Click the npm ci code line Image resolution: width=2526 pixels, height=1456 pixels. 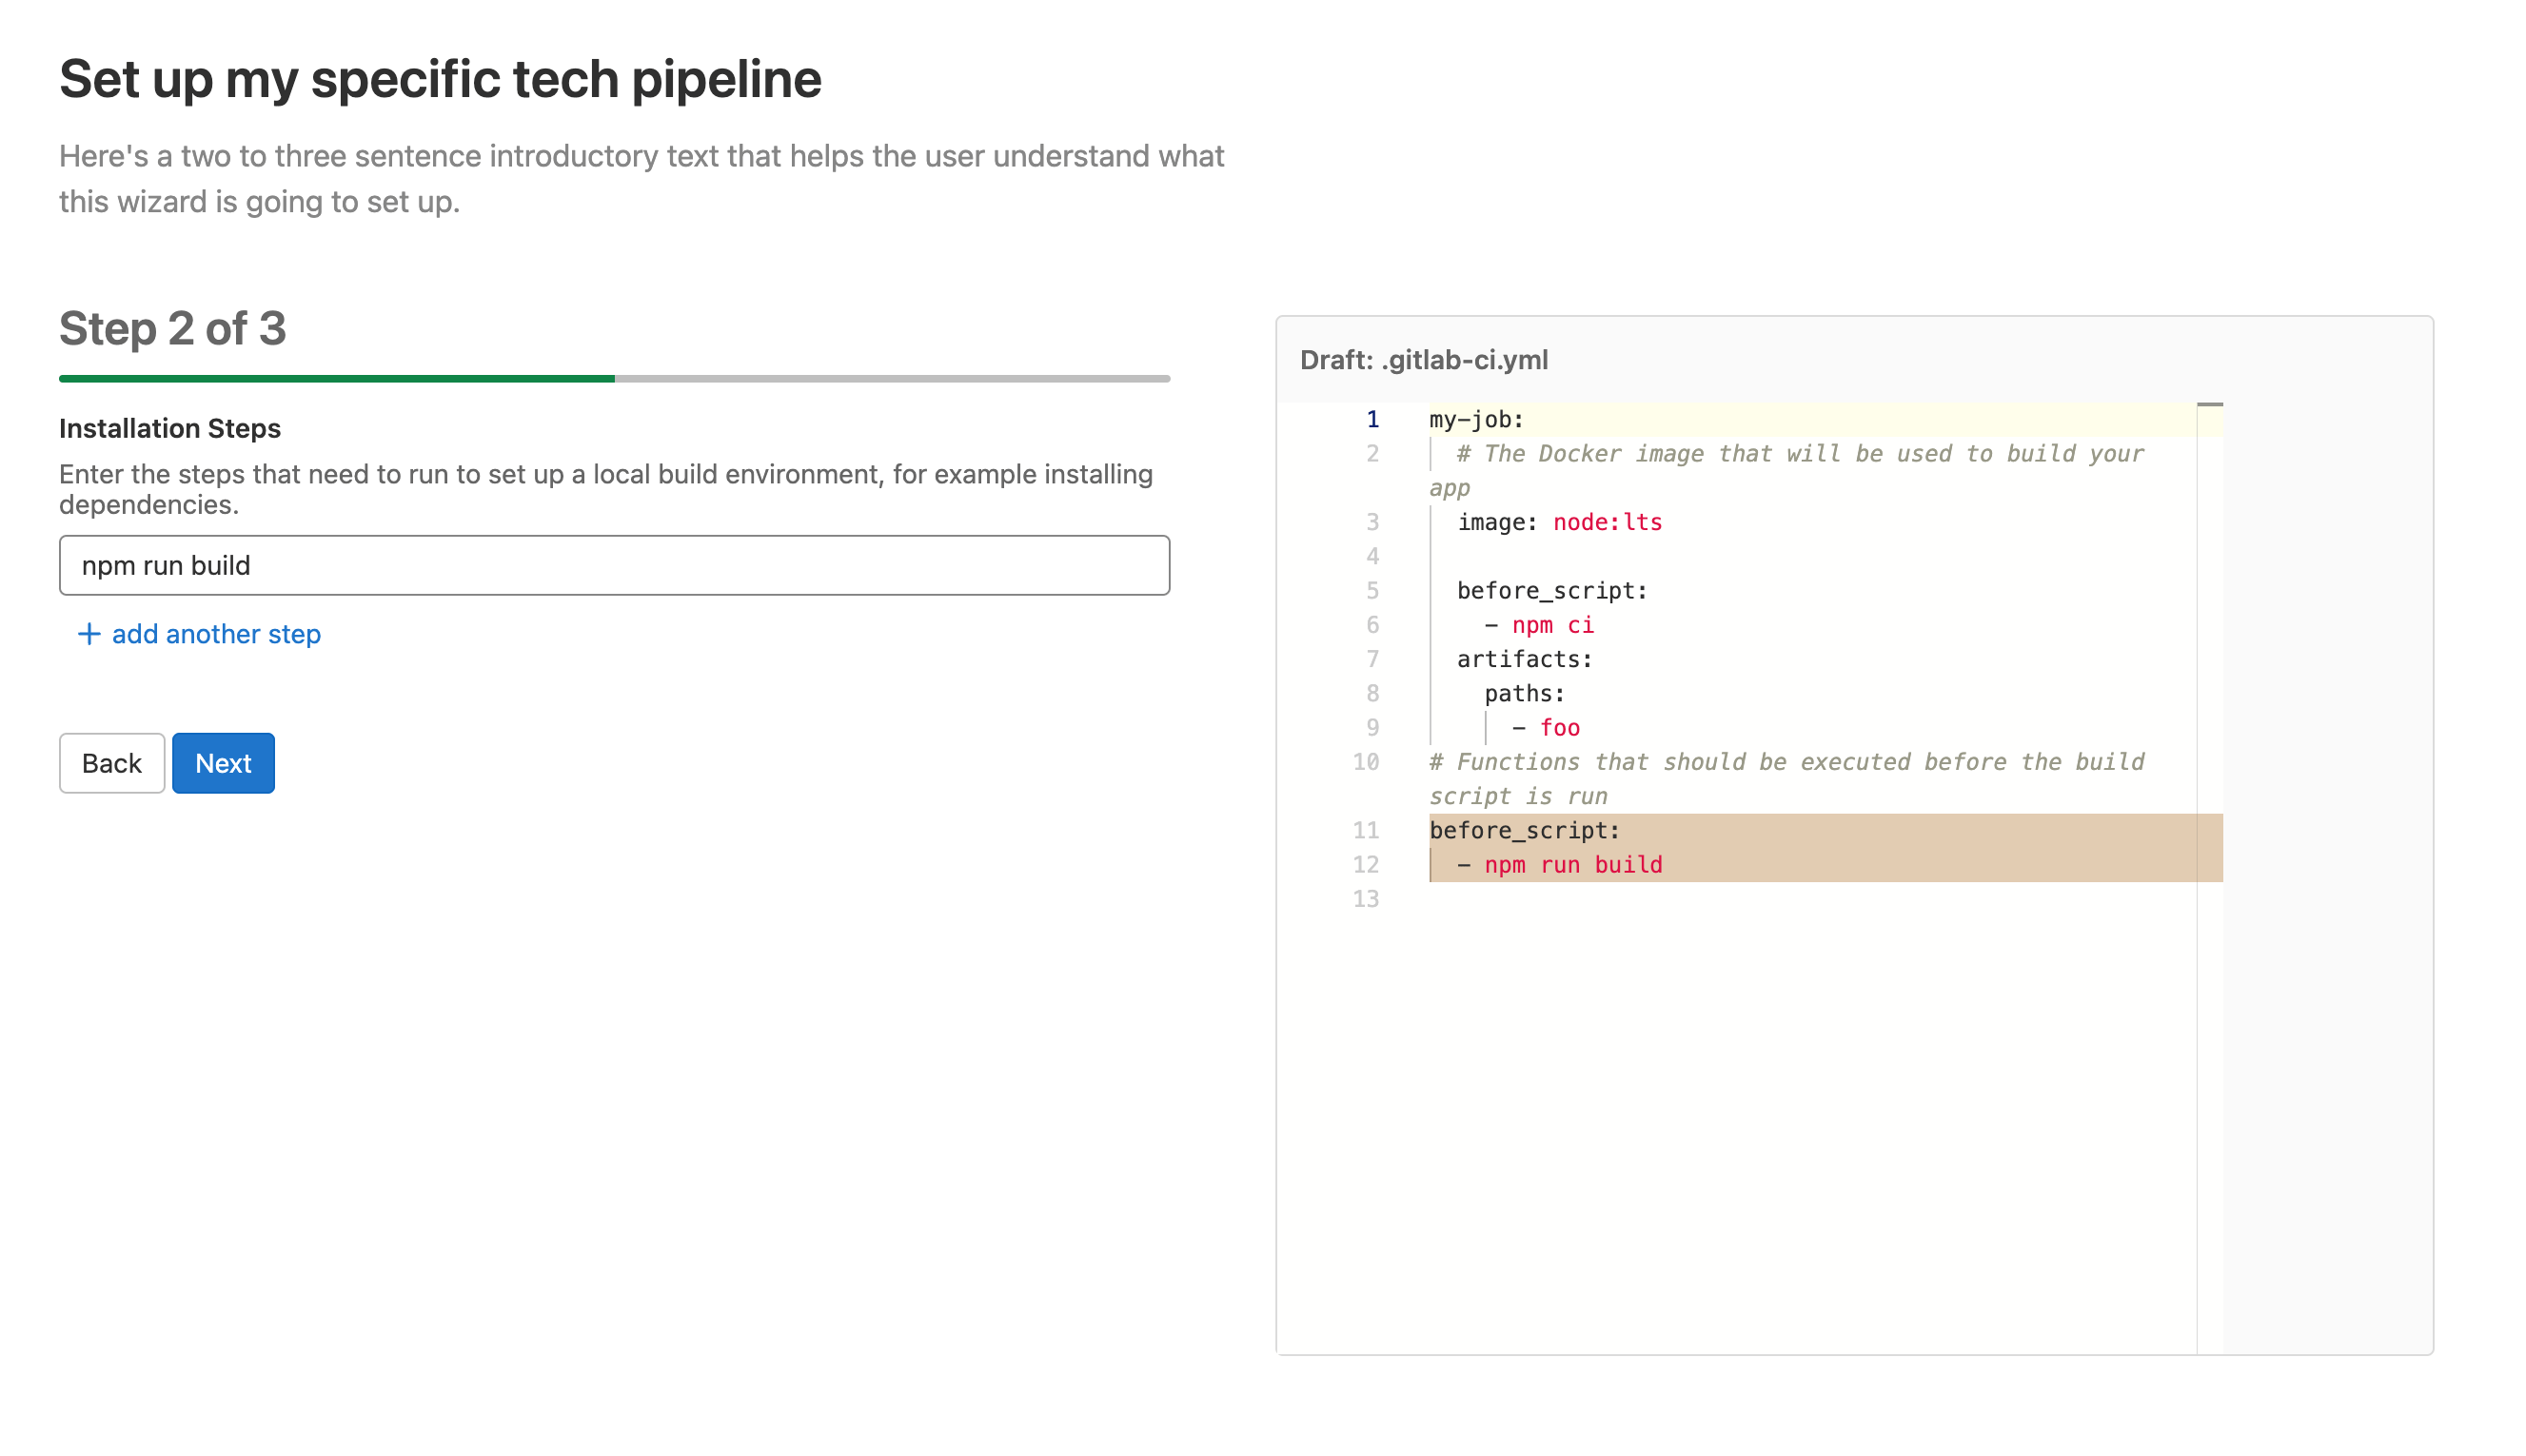point(1552,625)
